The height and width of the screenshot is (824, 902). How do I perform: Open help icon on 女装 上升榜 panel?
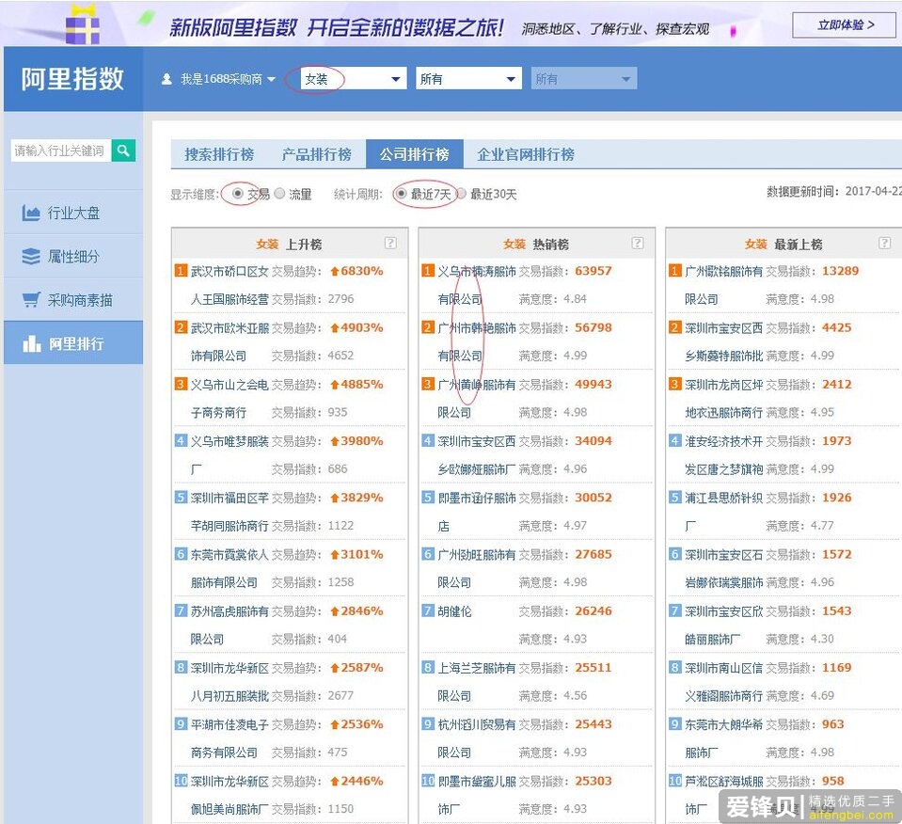(x=390, y=243)
